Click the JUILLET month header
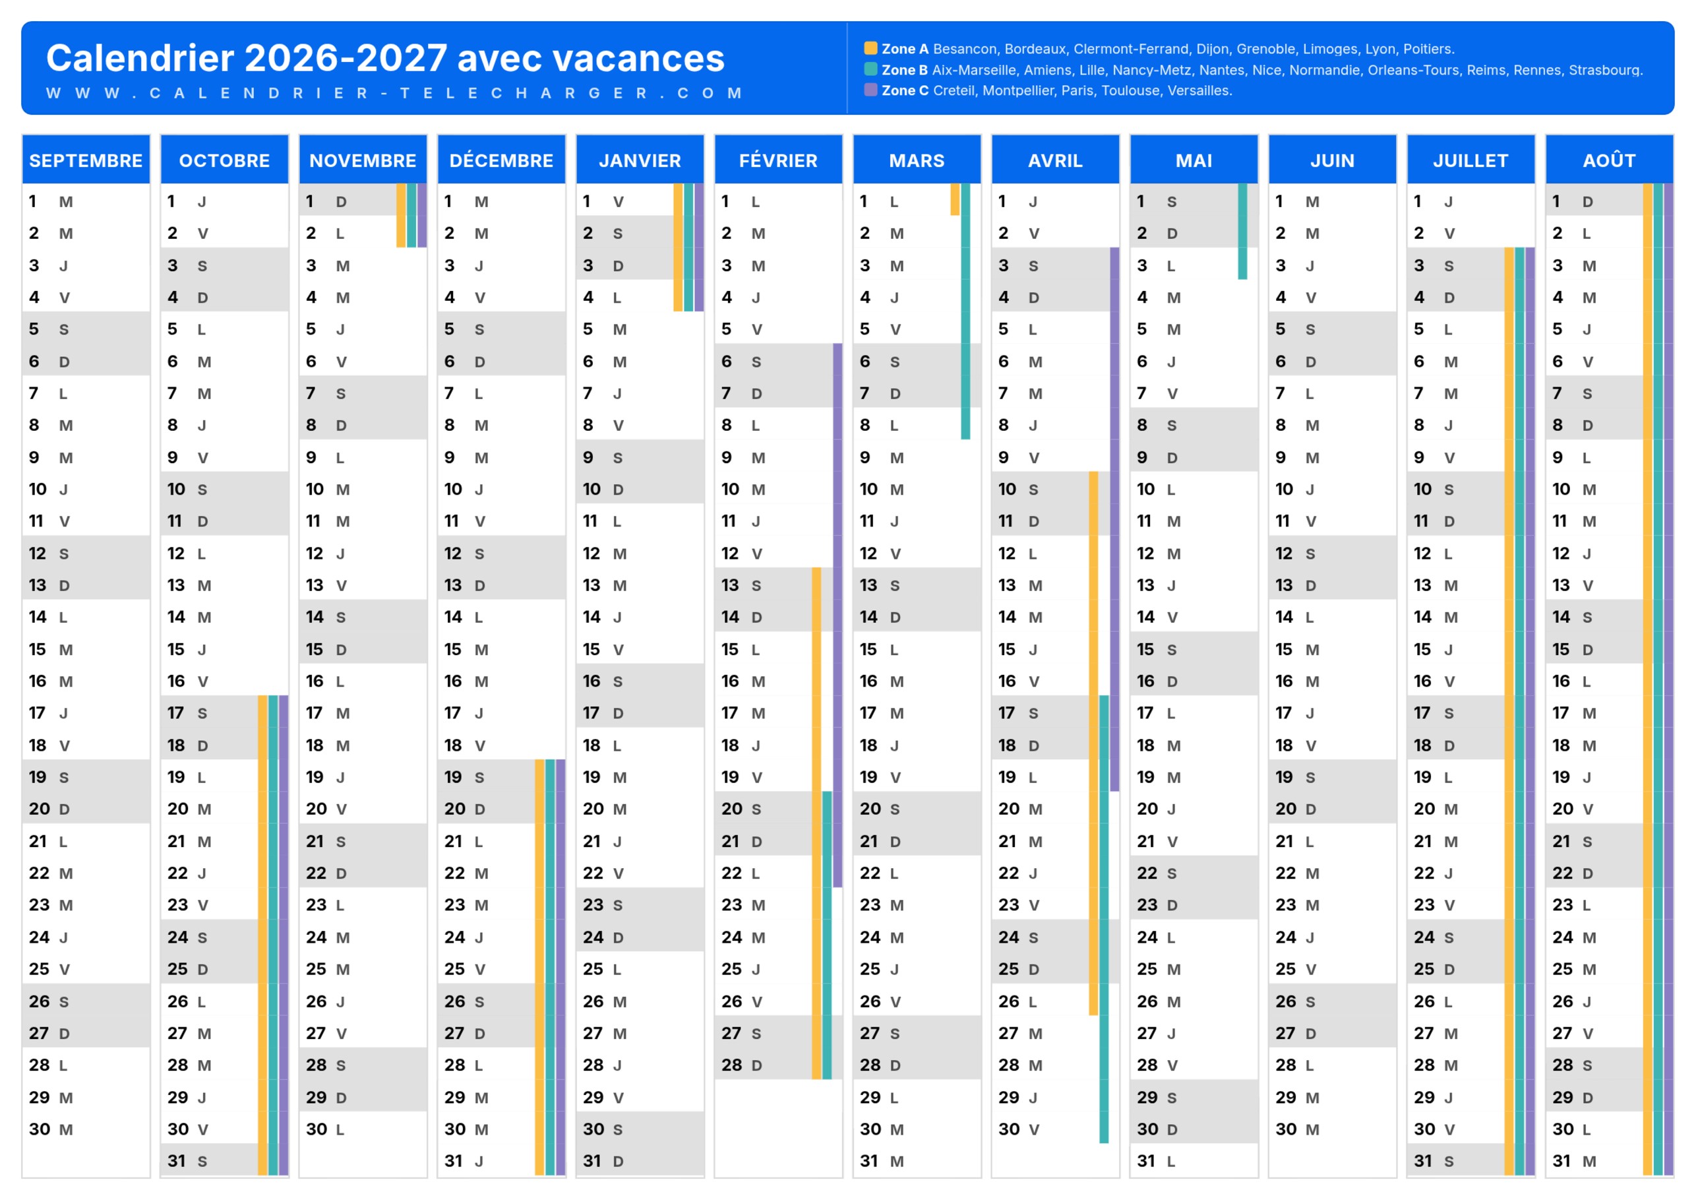This screenshot has height=1200, width=1696. [1470, 160]
